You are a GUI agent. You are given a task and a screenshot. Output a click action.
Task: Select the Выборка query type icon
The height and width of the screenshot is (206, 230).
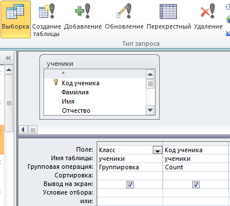click(x=15, y=19)
